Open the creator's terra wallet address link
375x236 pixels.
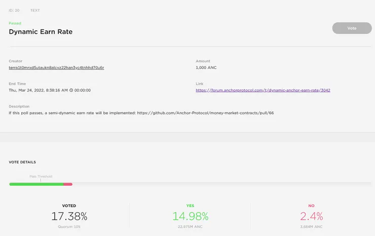coord(56,68)
